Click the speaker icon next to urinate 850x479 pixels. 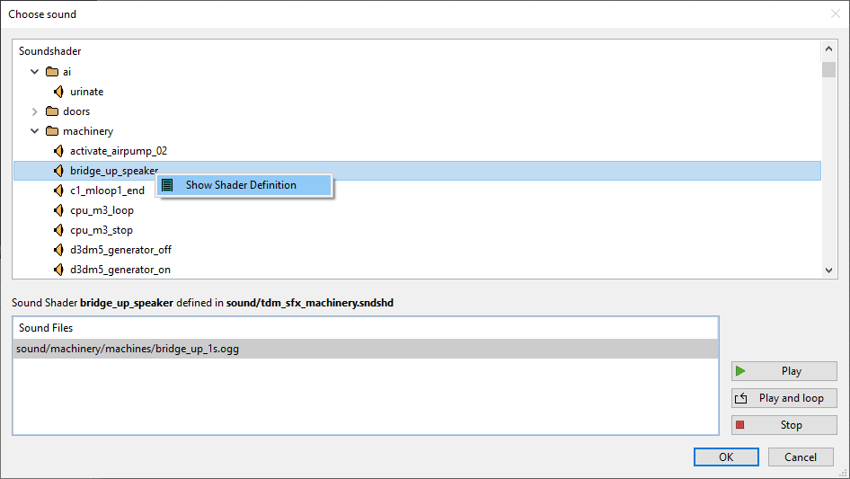[x=59, y=92]
